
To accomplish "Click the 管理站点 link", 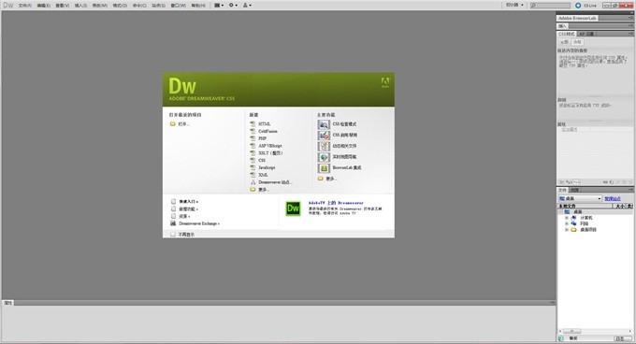I will 613,199.
